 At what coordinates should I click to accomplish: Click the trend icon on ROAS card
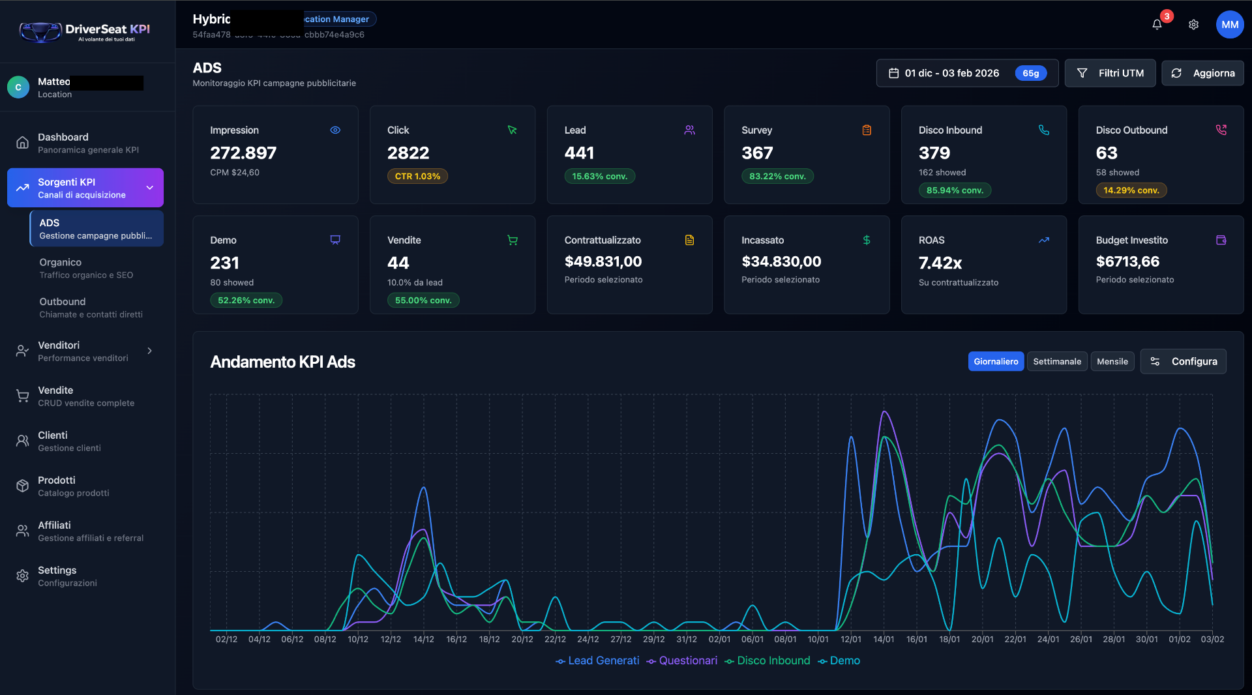pos(1044,240)
